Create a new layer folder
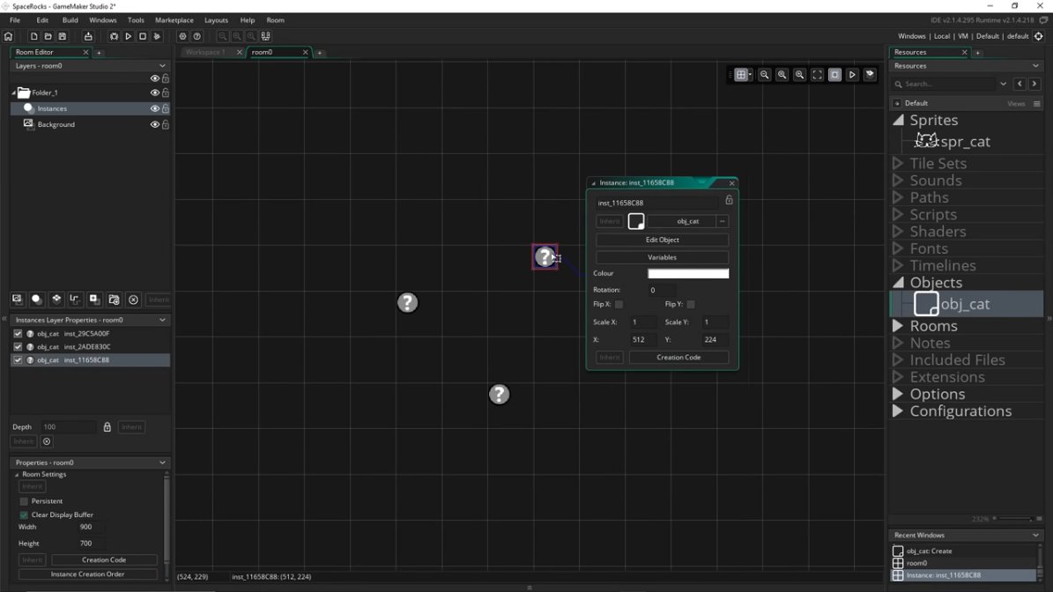Screen dimensions: 1053x592 115,300
